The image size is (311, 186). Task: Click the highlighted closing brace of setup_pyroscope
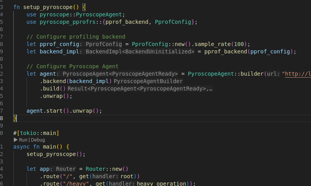point(15,118)
